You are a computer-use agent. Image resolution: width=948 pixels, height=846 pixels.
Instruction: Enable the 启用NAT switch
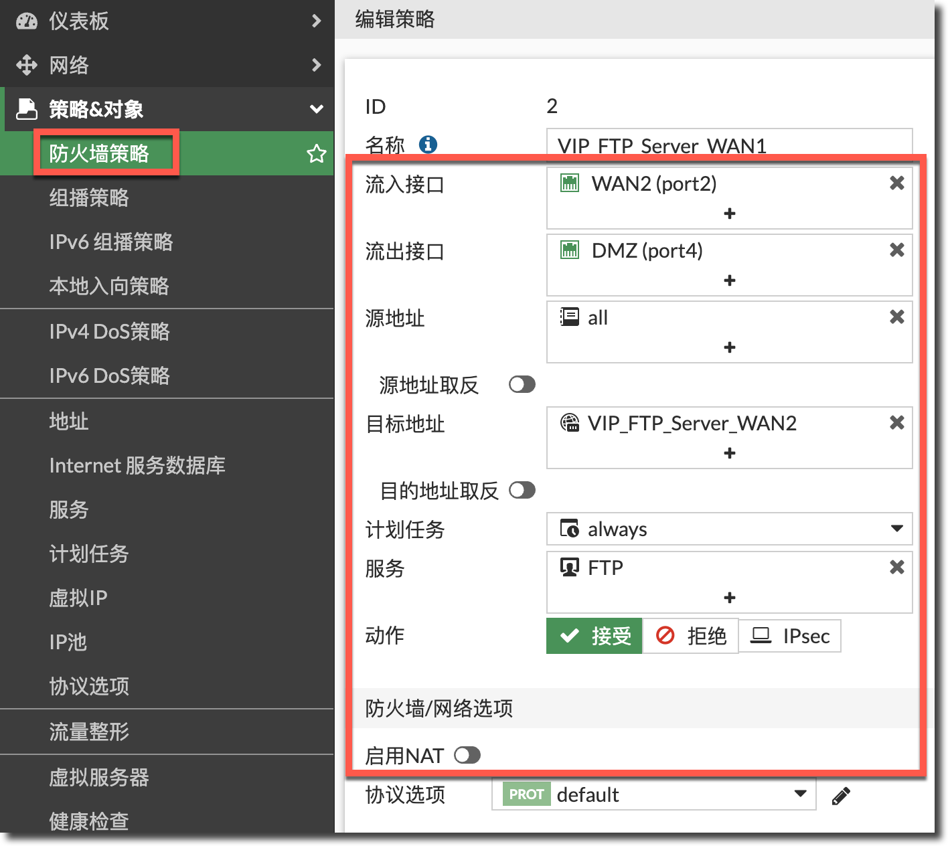click(467, 756)
